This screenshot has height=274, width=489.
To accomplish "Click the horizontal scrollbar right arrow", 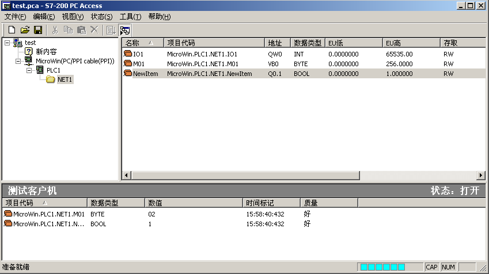I will click(x=481, y=176).
